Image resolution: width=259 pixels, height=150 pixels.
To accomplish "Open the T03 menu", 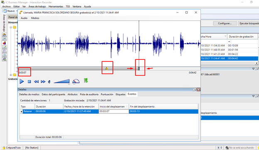I will pyautogui.click(x=68, y=7).
